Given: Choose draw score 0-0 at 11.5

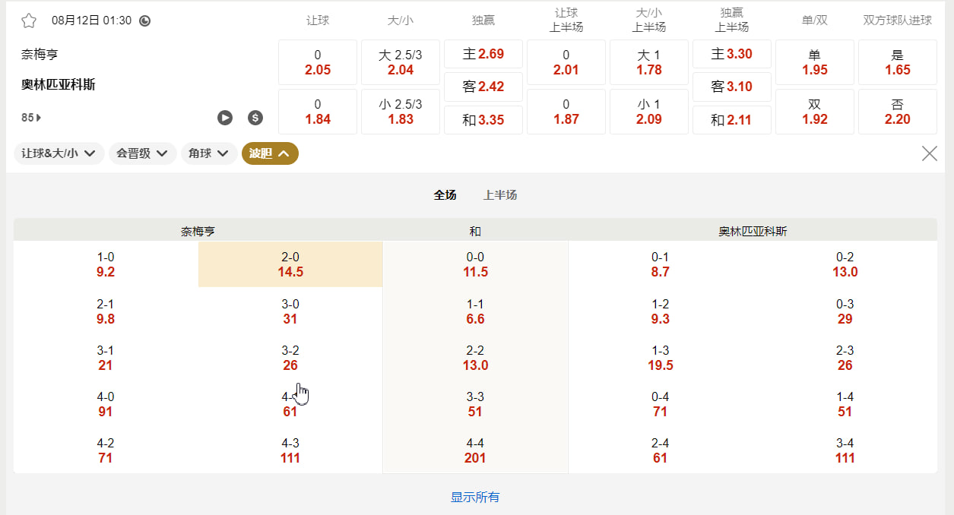Looking at the screenshot, I should pos(475,264).
